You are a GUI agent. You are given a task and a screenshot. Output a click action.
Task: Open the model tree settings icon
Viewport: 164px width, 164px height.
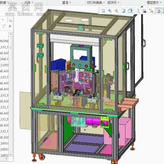click(x=10, y=20)
